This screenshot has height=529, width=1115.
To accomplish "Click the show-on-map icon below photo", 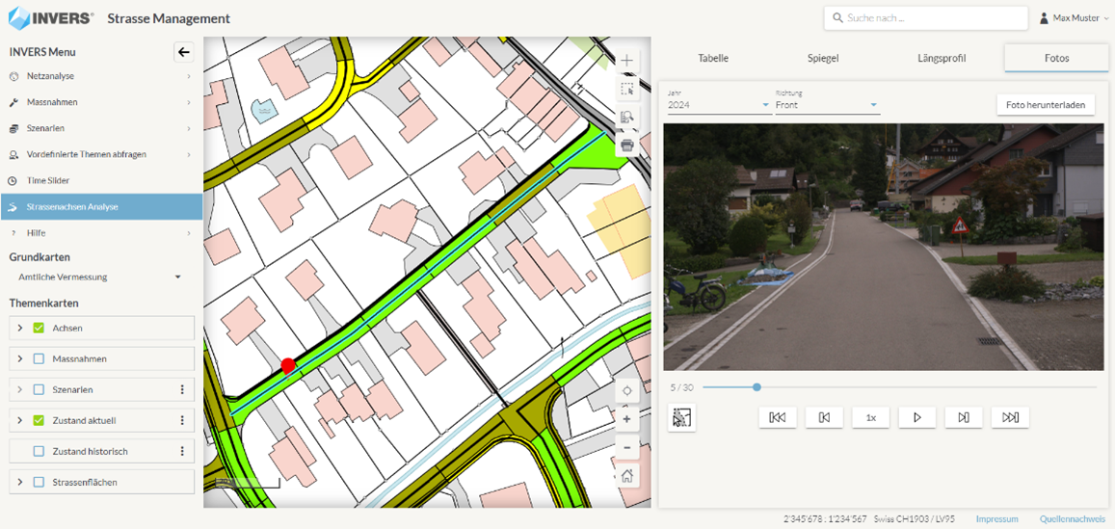I will pos(681,417).
